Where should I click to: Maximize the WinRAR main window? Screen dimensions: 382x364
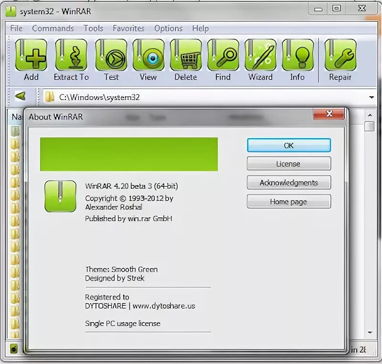337,9
